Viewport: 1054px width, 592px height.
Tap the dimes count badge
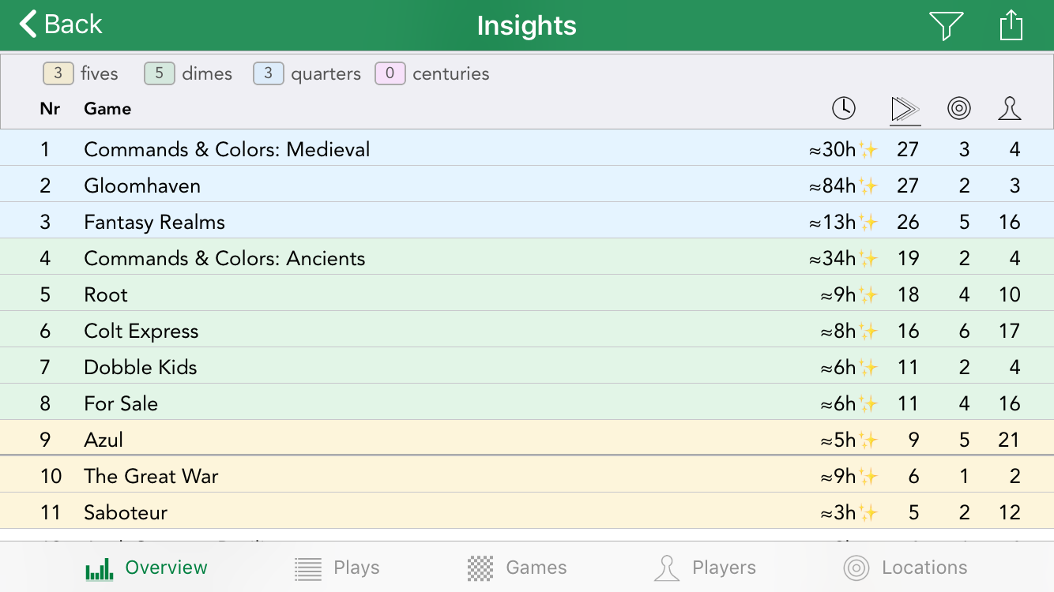pyautogui.click(x=159, y=73)
